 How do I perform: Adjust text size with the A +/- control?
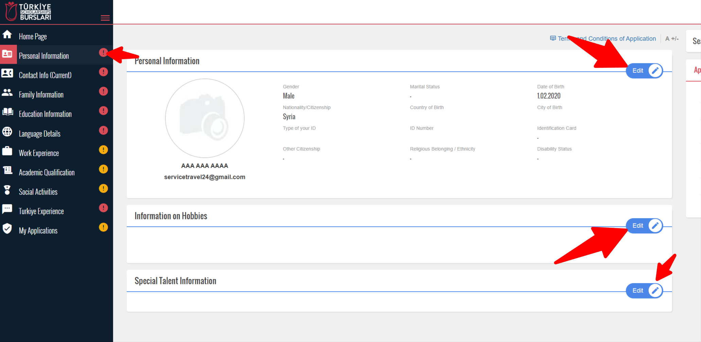672,38
